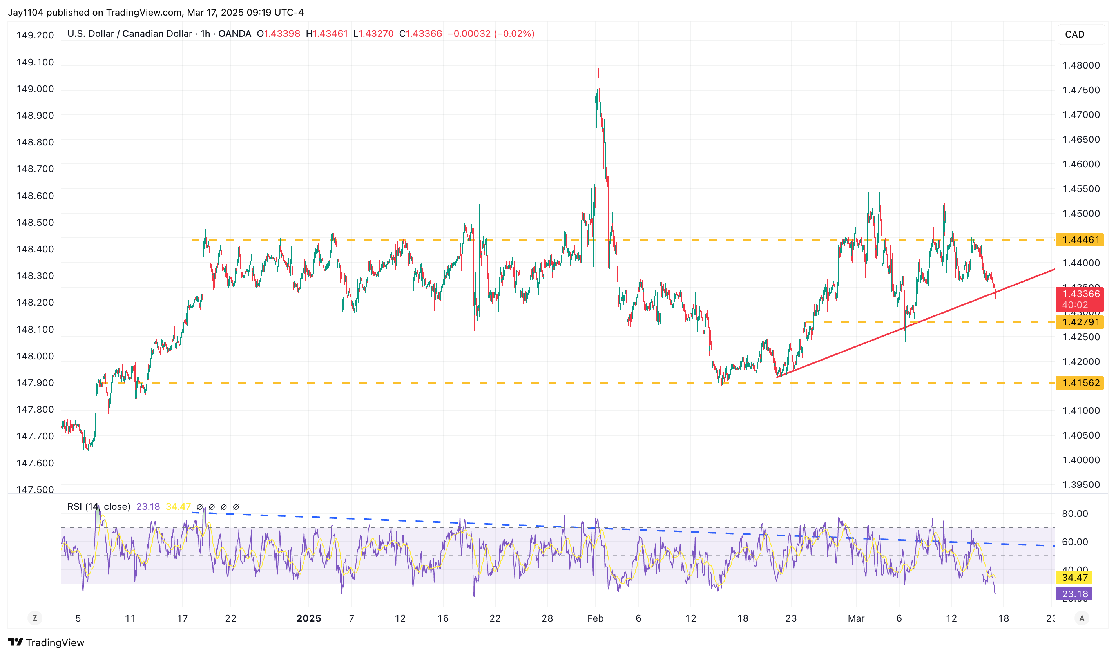Click the Feb label on the time axis

point(595,618)
